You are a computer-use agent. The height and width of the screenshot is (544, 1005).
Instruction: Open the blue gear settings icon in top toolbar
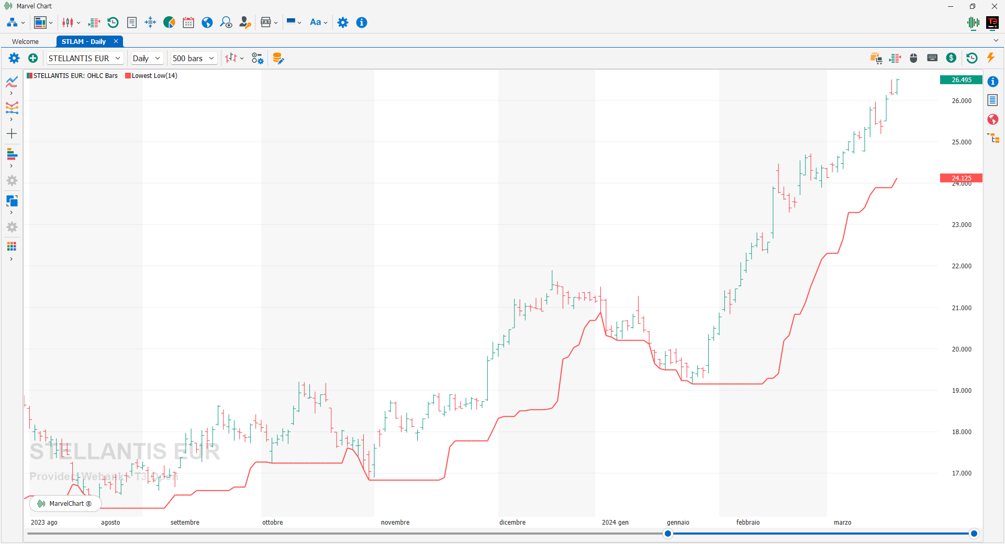click(x=343, y=22)
